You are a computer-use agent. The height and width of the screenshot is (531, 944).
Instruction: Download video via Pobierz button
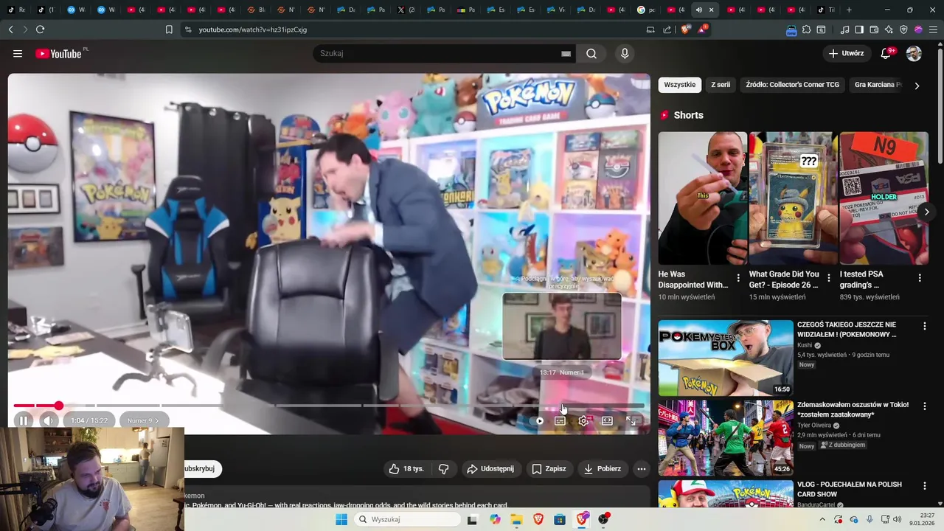603,468
